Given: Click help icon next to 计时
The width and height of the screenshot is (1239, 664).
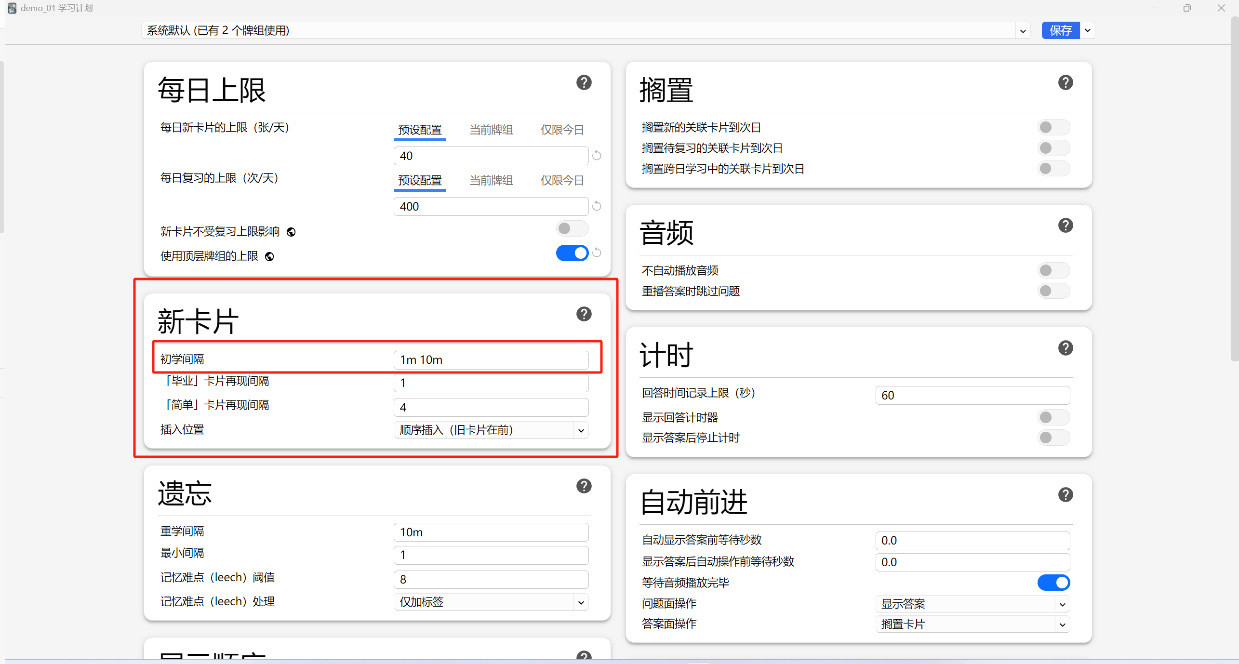Looking at the screenshot, I should 1065,348.
